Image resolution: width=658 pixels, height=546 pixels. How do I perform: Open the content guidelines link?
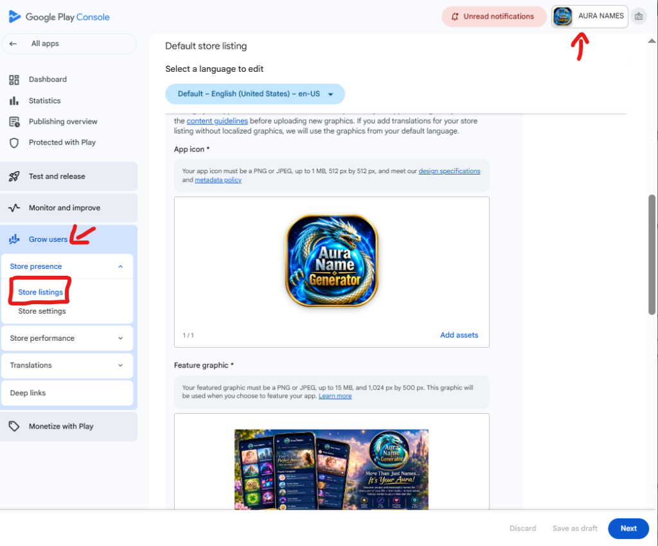point(217,121)
